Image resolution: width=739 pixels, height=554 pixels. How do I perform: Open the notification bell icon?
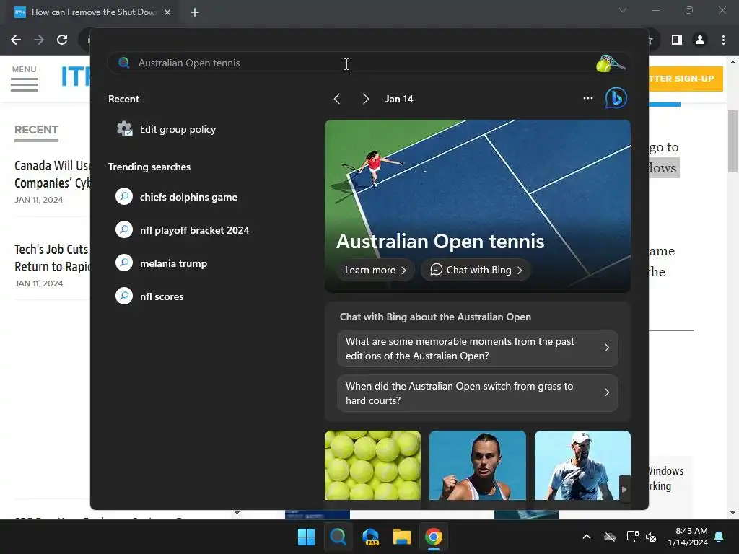[x=720, y=537]
